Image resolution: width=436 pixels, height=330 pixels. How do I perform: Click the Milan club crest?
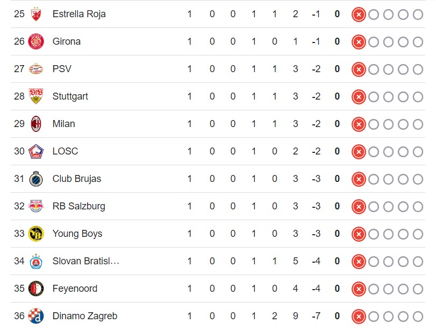coord(36,124)
